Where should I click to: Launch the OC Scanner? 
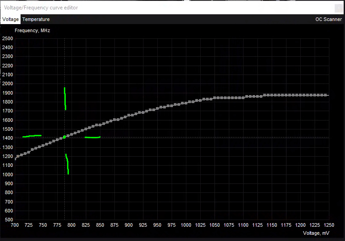pos(328,19)
